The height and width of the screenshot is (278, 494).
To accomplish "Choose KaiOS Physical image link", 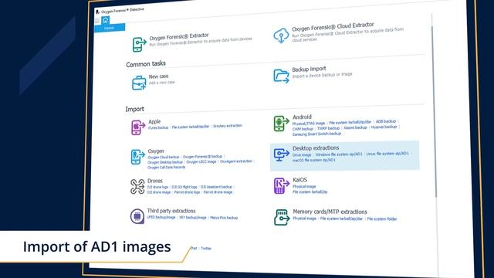I will click(304, 187).
